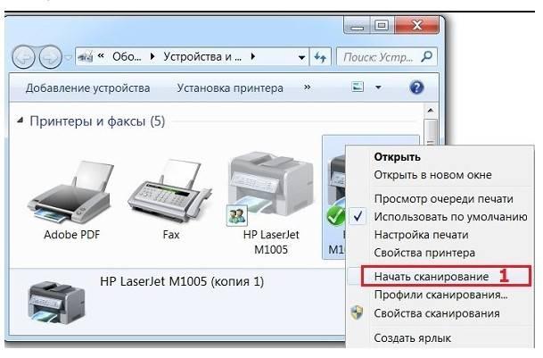
Task: Click Добавление устройства toolbar button
Action: [x=87, y=87]
